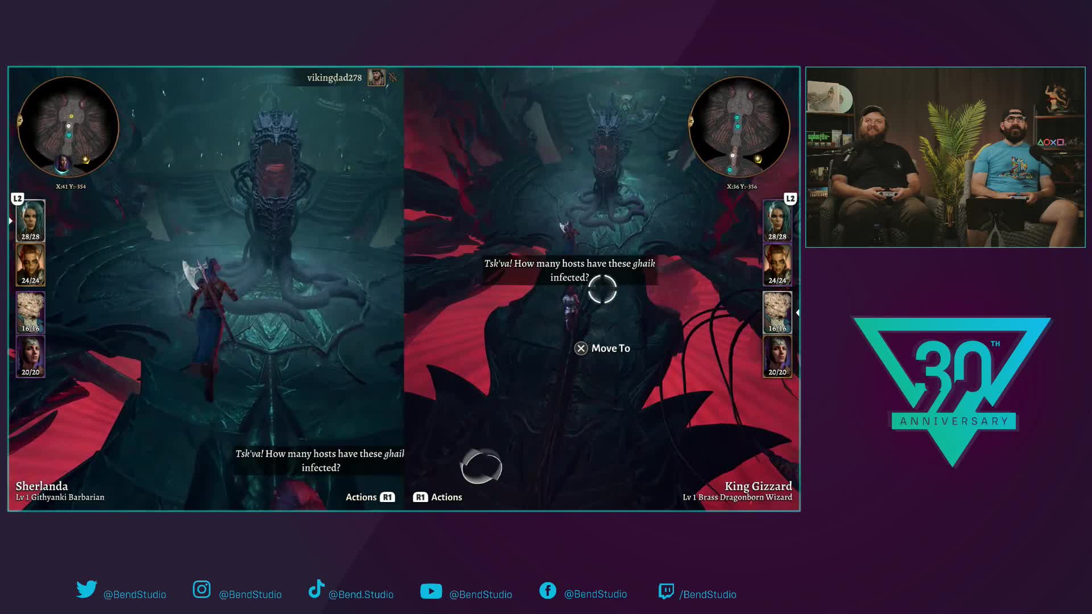The height and width of the screenshot is (614, 1092).
Task: Click the Lv 1 Brass Dragonborn Wizard label
Action: click(x=737, y=497)
